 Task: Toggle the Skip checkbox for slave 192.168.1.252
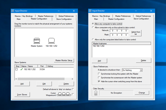(17, 69)
